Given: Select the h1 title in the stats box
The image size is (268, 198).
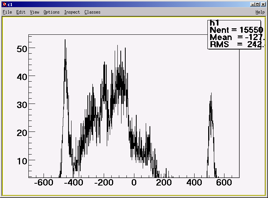Looking at the screenshot, I should [214, 23].
